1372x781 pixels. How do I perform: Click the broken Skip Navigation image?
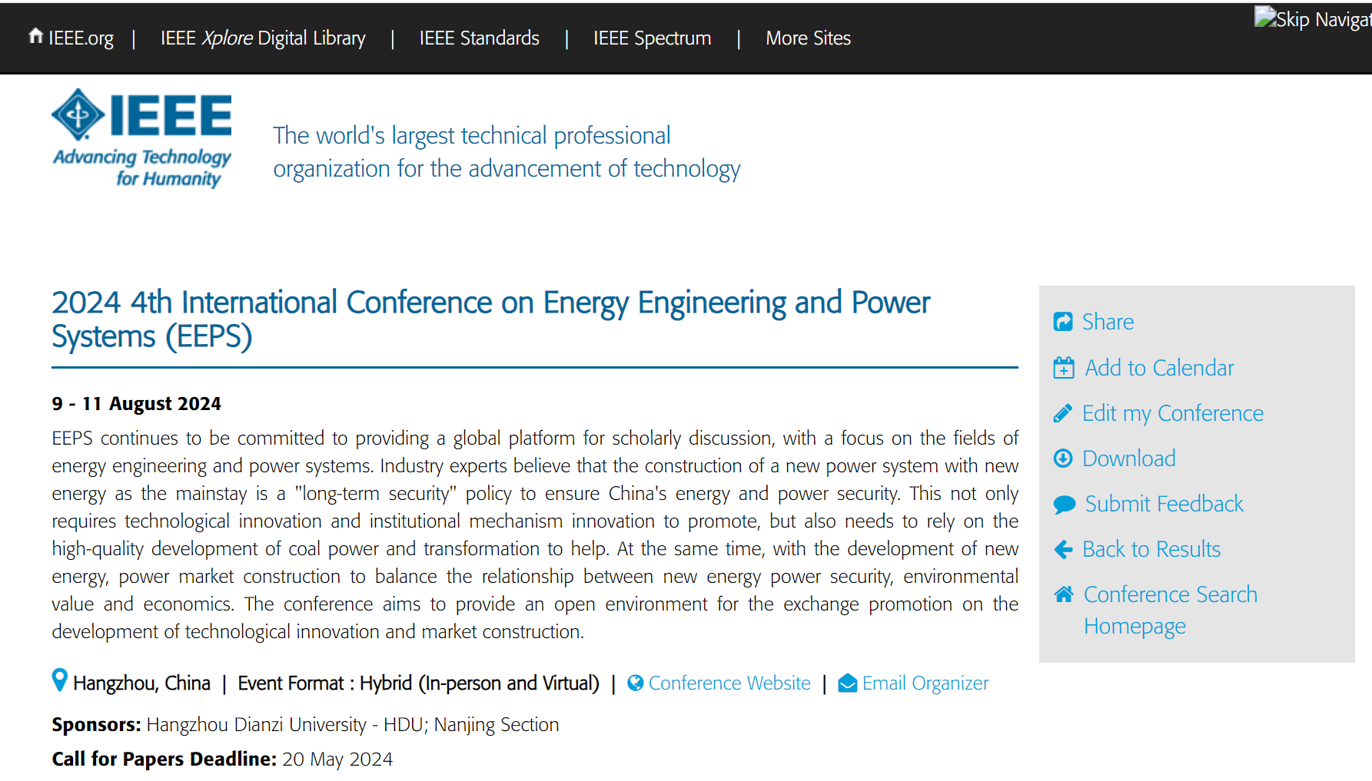click(x=1313, y=18)
